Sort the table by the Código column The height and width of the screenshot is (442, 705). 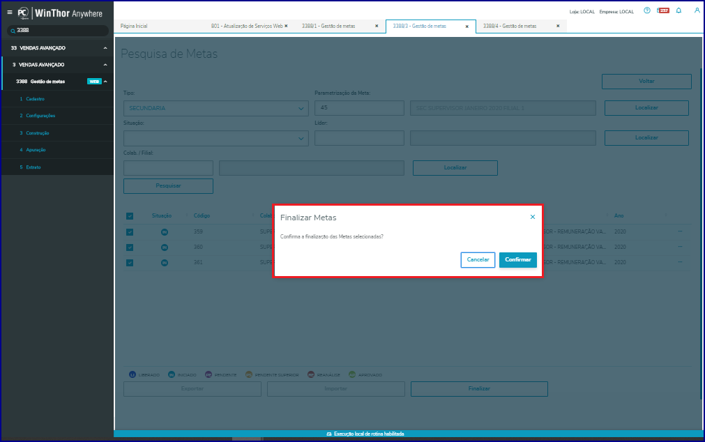click(x=202, y=216)
